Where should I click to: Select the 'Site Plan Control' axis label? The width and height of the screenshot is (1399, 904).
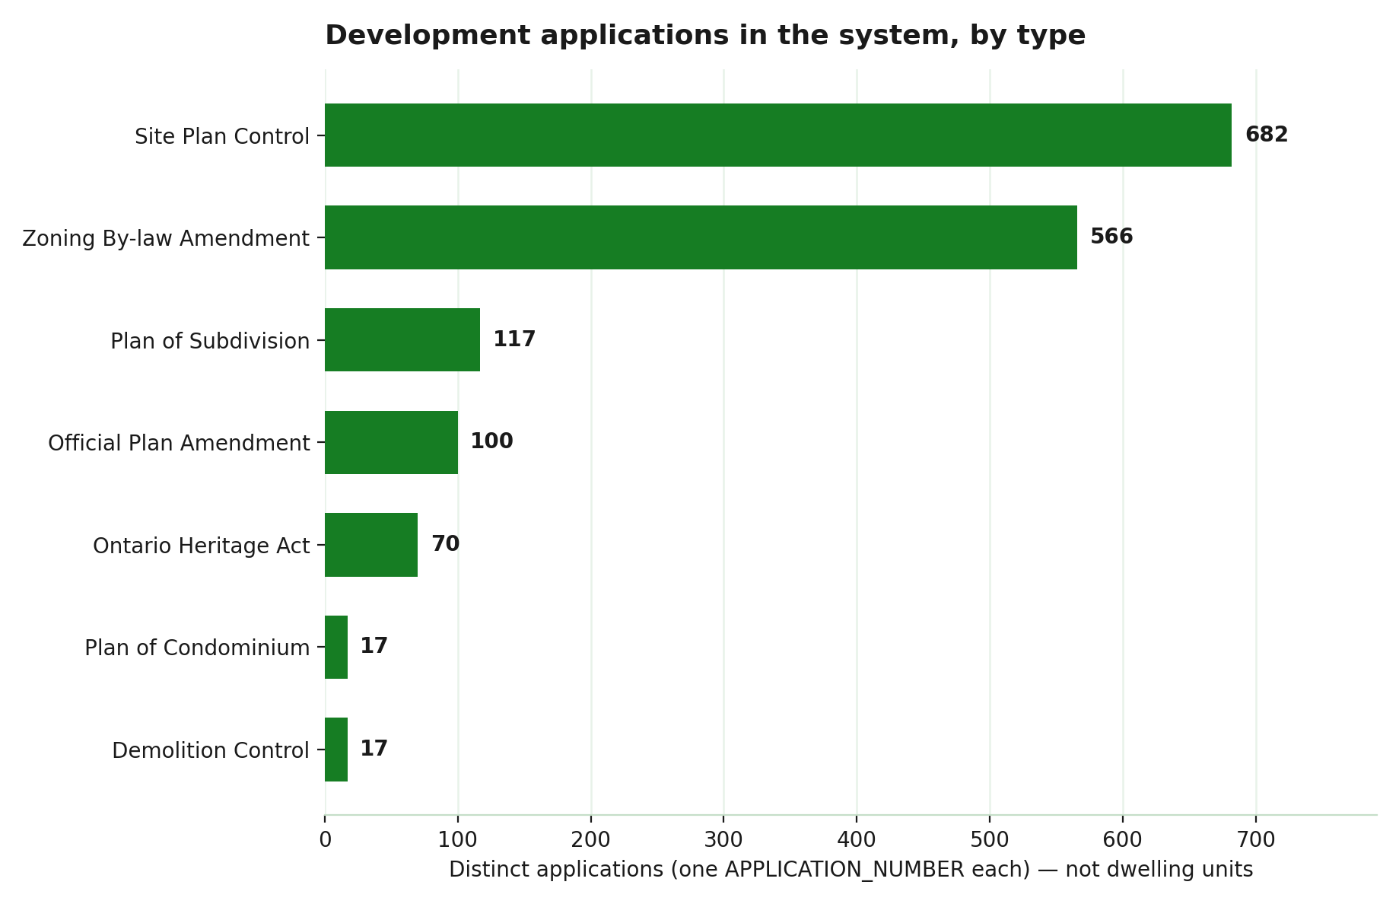point(222,137)
